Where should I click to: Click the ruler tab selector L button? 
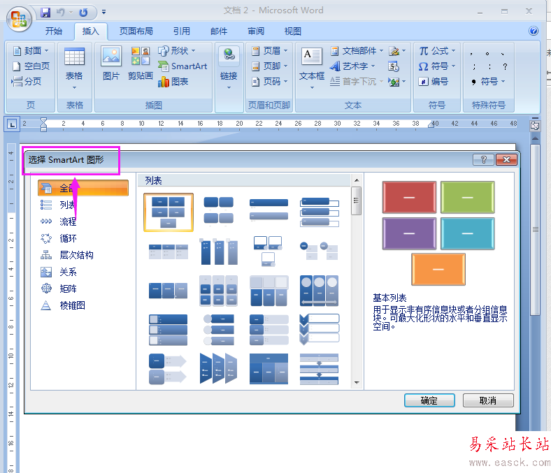(x=12, y=124)
